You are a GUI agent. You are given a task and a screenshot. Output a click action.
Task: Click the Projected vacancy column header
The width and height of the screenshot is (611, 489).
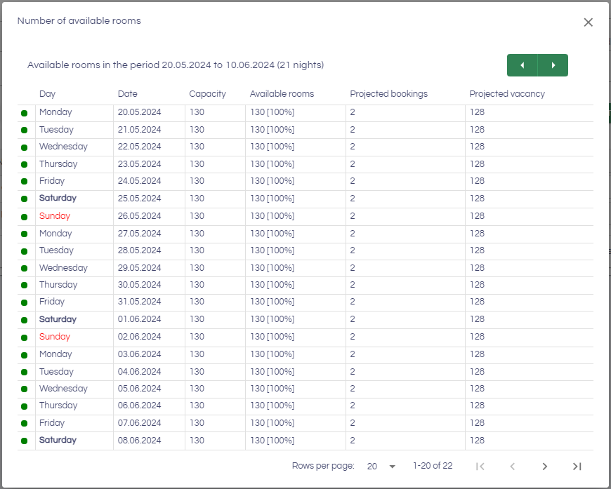(x=507, y=94)
